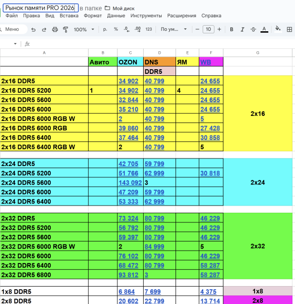The height and width of the screenshot is (304, 295).
Task: Open the Вставка menu
Action: (x=69, y=16)
